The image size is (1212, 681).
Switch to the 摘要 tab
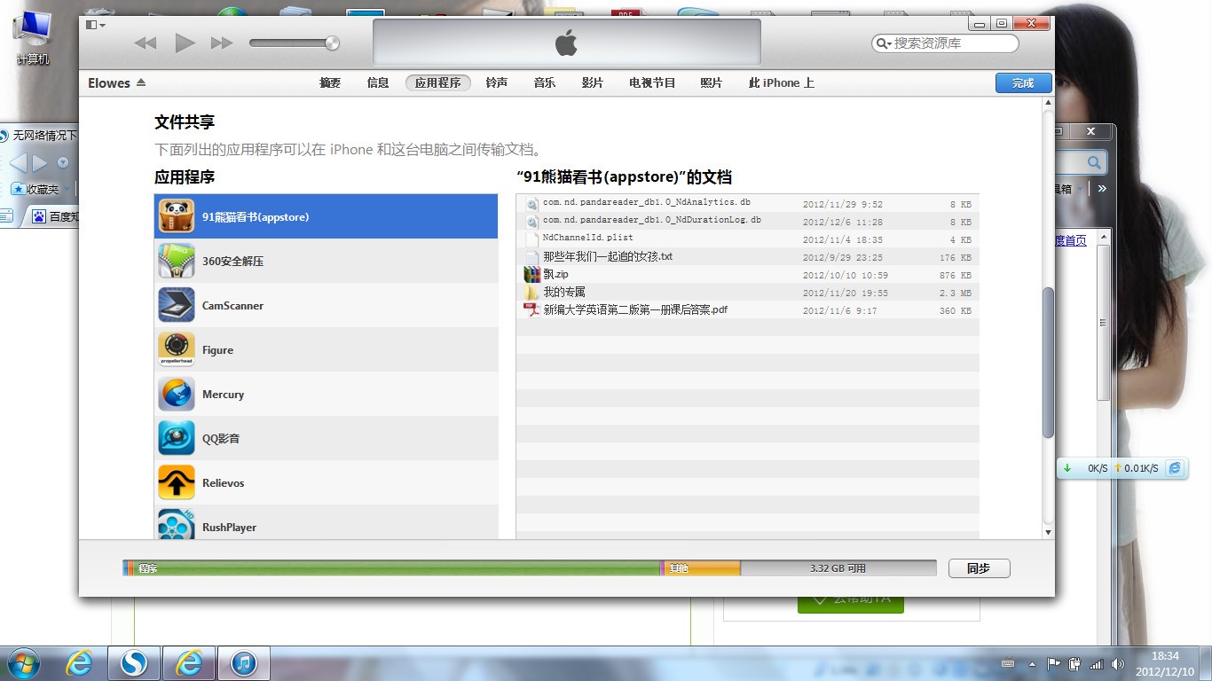tap(330, 82)
